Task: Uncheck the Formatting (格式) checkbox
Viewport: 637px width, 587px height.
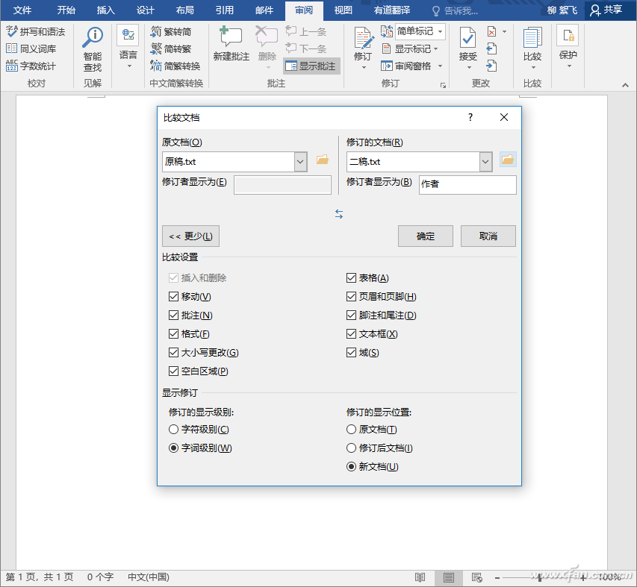Action: (173, 334)
